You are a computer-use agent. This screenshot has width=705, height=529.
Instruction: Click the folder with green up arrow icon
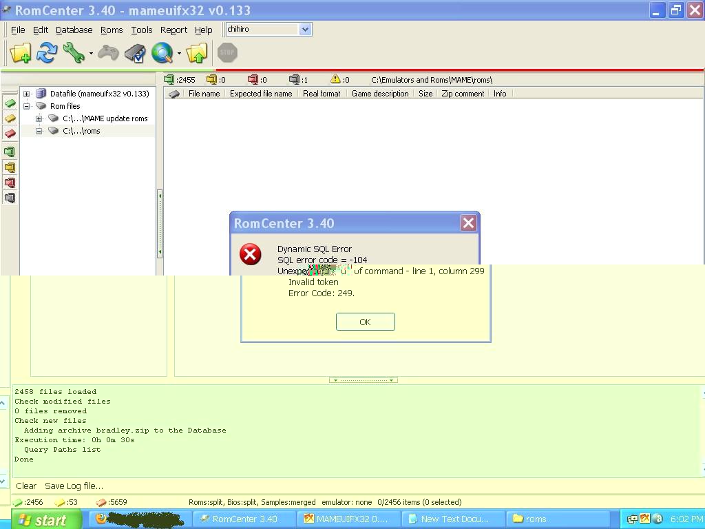(198, 53)
